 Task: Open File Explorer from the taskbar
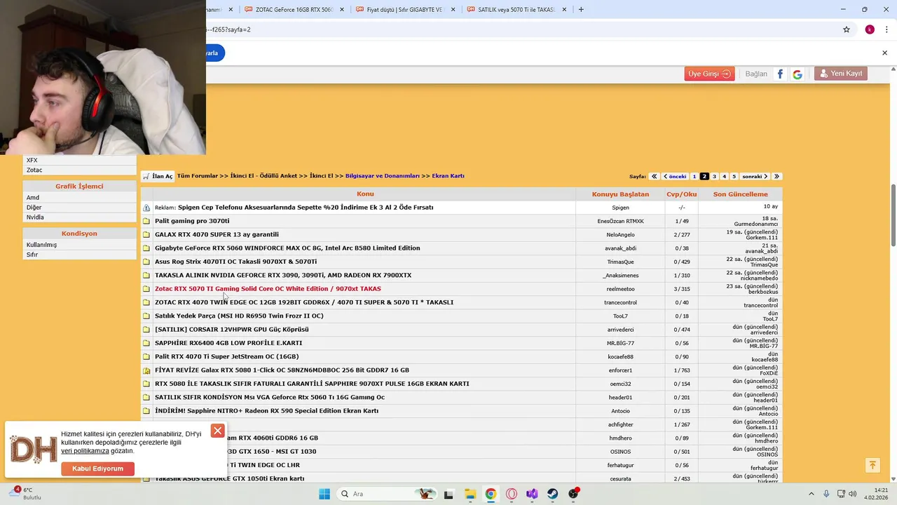tap(470, 494)
